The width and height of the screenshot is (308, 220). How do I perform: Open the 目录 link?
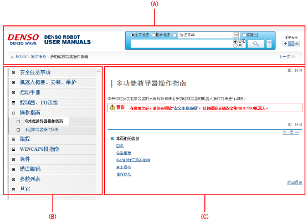tap(120, 146)
